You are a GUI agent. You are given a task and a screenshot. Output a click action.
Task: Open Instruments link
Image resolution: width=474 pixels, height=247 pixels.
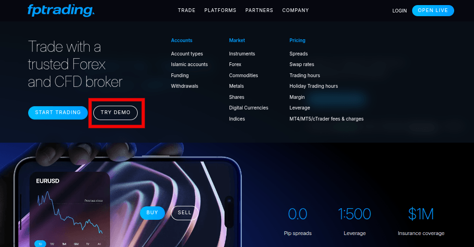pyautogui.click(x=242, y=54)
